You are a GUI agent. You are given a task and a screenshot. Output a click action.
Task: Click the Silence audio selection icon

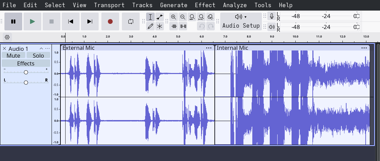pyautogui.click(x=183, y=26)
